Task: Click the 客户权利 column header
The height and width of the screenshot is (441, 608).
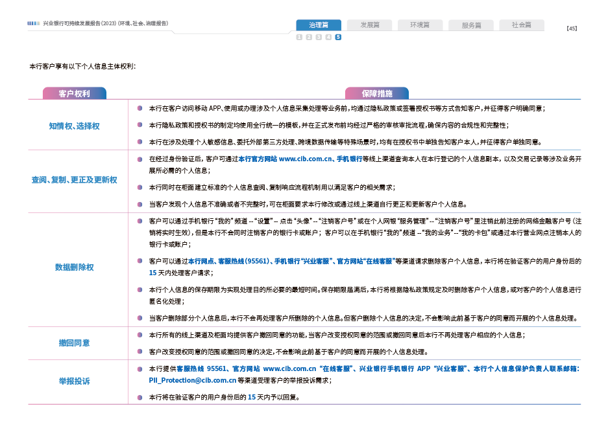Action: coord(75,93)
